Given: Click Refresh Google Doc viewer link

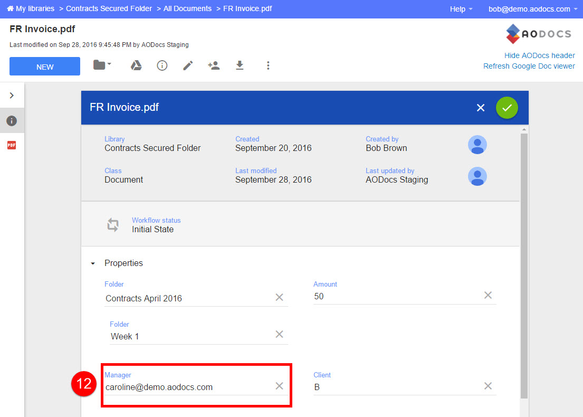Looking at the screenshot, I should [x=529, y=66].
